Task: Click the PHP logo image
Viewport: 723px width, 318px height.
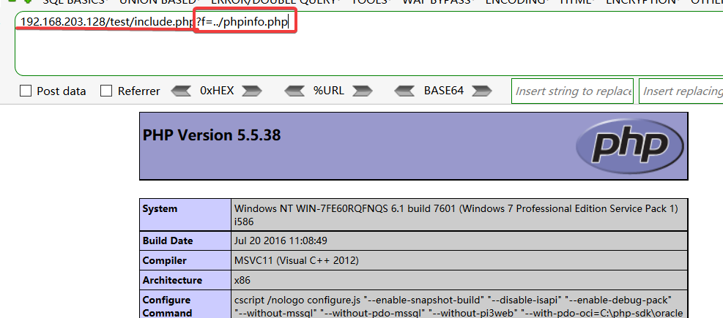Action: [x=630, y=146]
